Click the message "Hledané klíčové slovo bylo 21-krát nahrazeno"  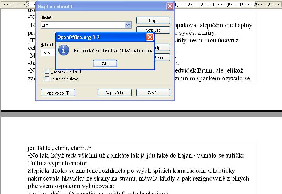click(x=113, y=51)
